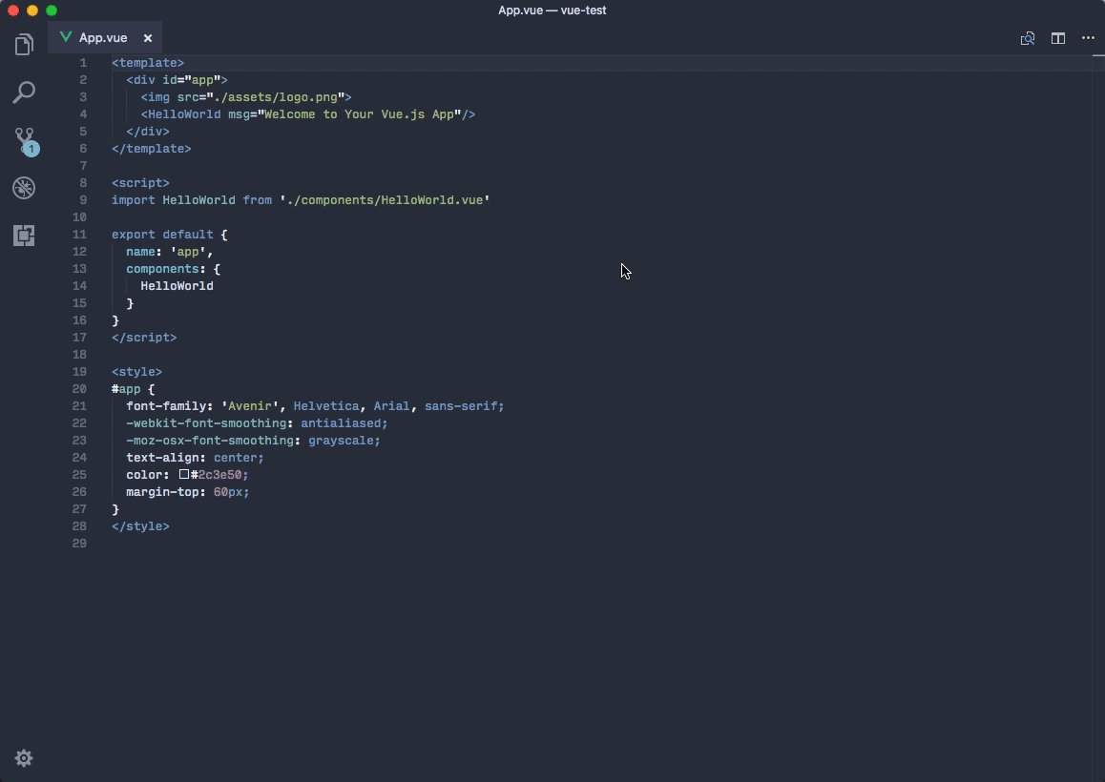1105x782 pixels.
Task: Close the App.vue tab
Action: [x=147, y=38]
